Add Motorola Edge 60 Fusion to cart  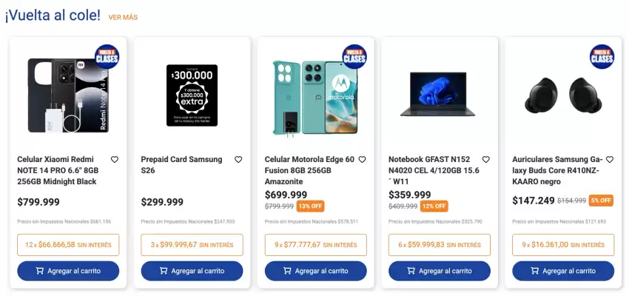[315, 271]
